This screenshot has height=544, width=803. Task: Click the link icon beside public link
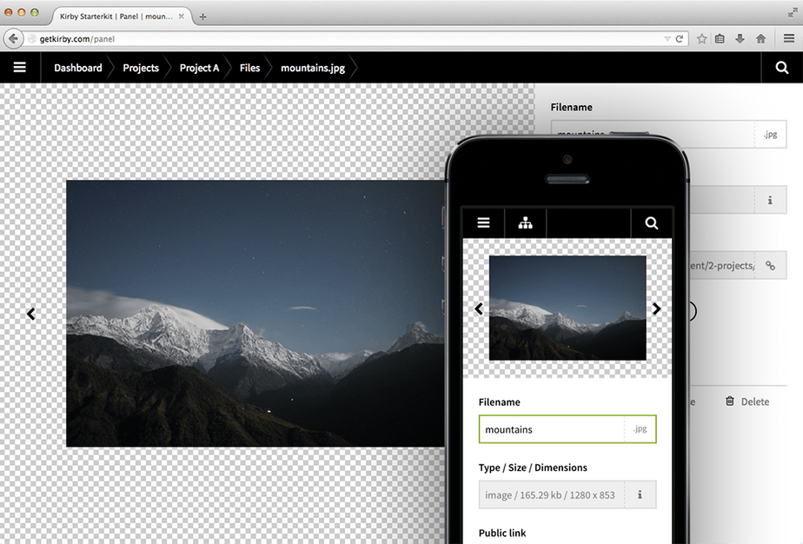point(770,266)
